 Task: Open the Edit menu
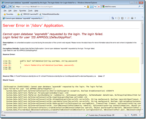10,11
